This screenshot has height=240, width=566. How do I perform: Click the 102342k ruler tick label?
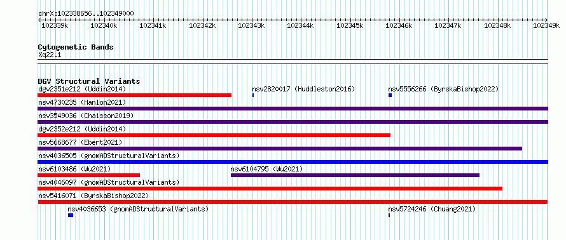[x=202, y=25]
